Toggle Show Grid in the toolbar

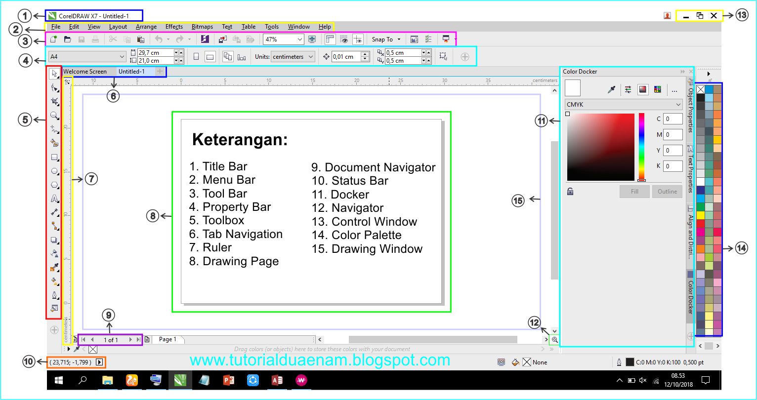344,39
